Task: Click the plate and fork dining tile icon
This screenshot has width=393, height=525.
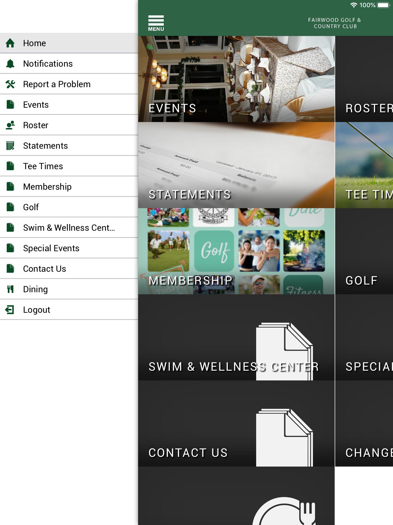Action: pos(284,511)
